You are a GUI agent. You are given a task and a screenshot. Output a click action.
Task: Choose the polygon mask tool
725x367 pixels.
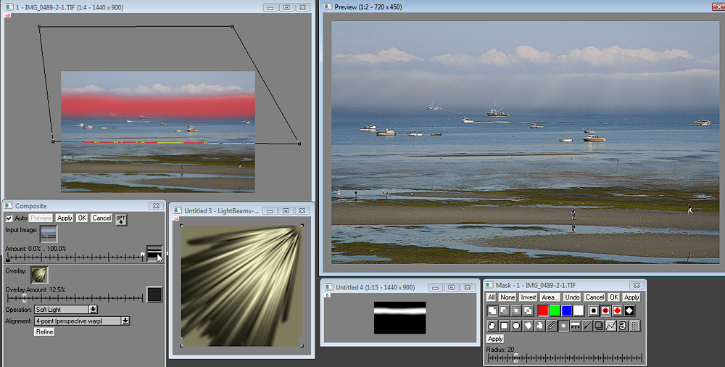click(528, 326)
